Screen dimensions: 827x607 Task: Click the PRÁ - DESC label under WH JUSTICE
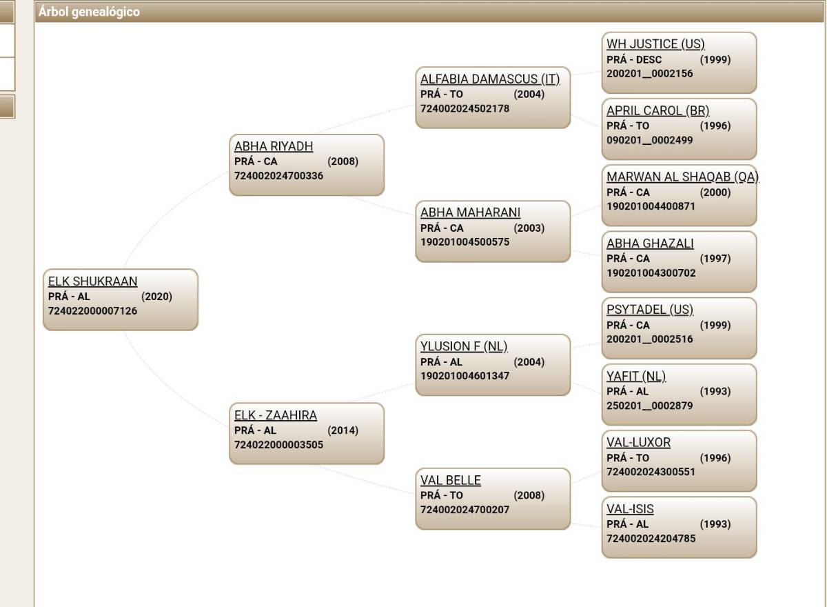click(x=634, y=60)
